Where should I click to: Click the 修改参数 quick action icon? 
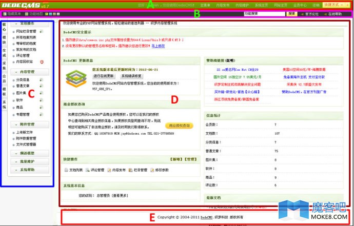pyautogui.click(x=152, y=170)
